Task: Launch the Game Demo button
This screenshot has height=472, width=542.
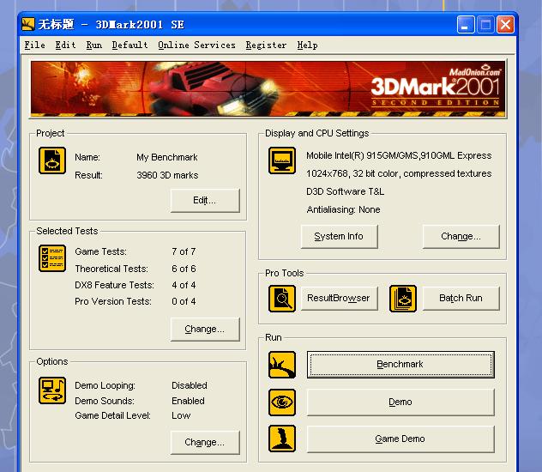Action: click(400, 439)
